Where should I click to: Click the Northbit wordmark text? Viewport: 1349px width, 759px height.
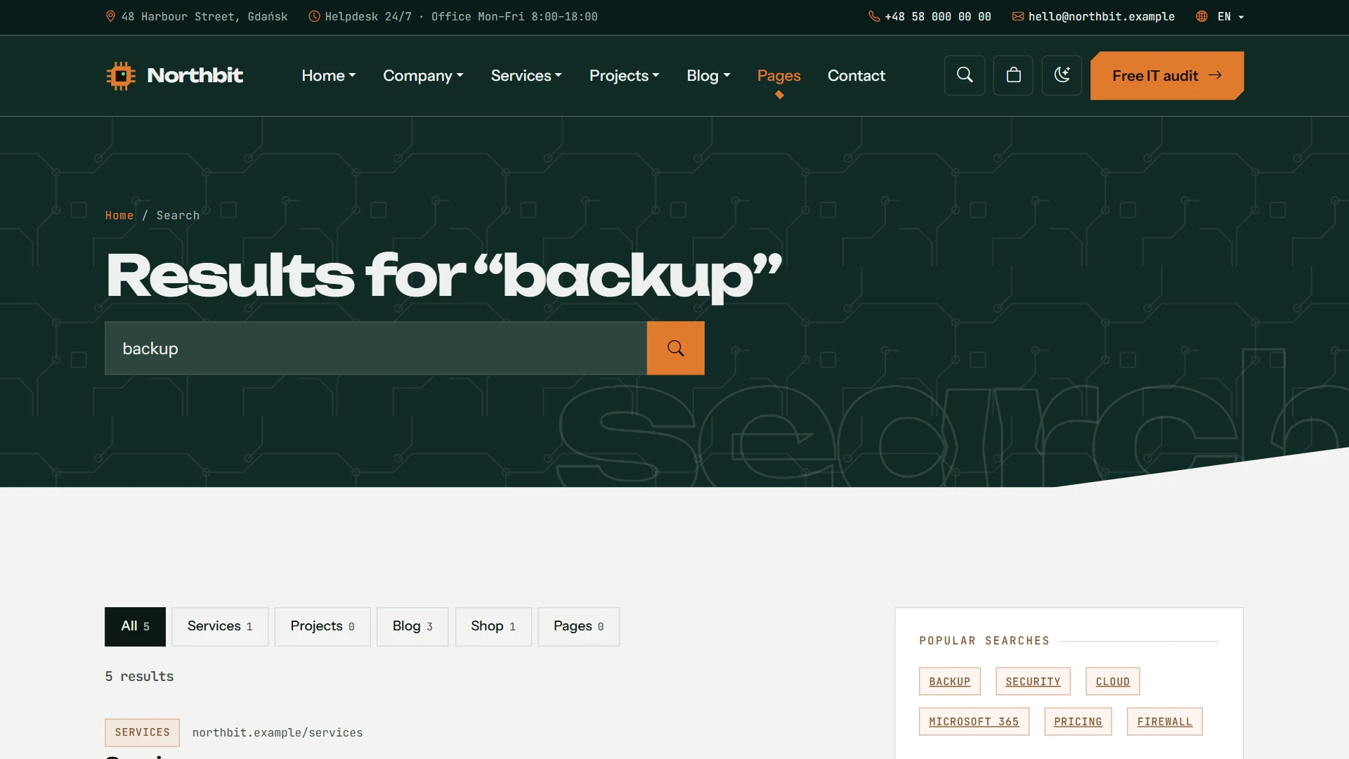(x=195, y=75)
